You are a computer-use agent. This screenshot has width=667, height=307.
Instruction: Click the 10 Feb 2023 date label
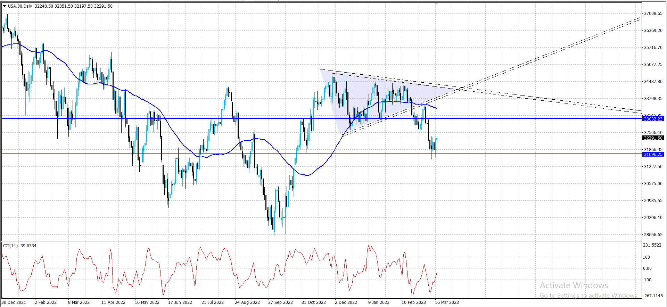pos(414,302)
